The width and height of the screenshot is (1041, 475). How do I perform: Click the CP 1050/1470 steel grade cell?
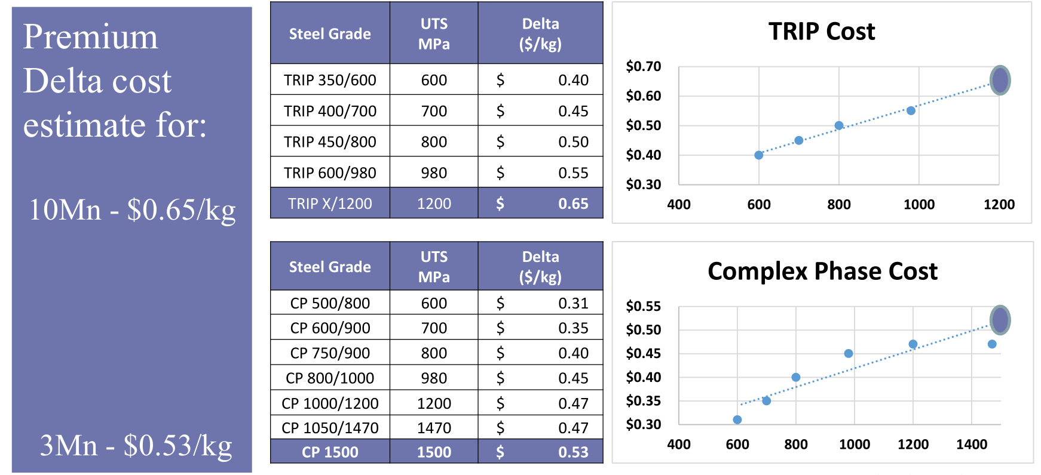tap(330, 428)
